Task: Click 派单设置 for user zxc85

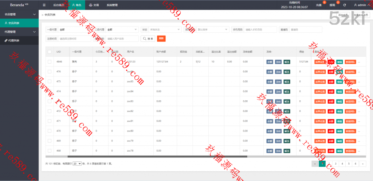Action: [x=319, y=81]
